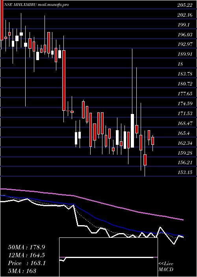Click the pink 50MA line

coord(92,200)
